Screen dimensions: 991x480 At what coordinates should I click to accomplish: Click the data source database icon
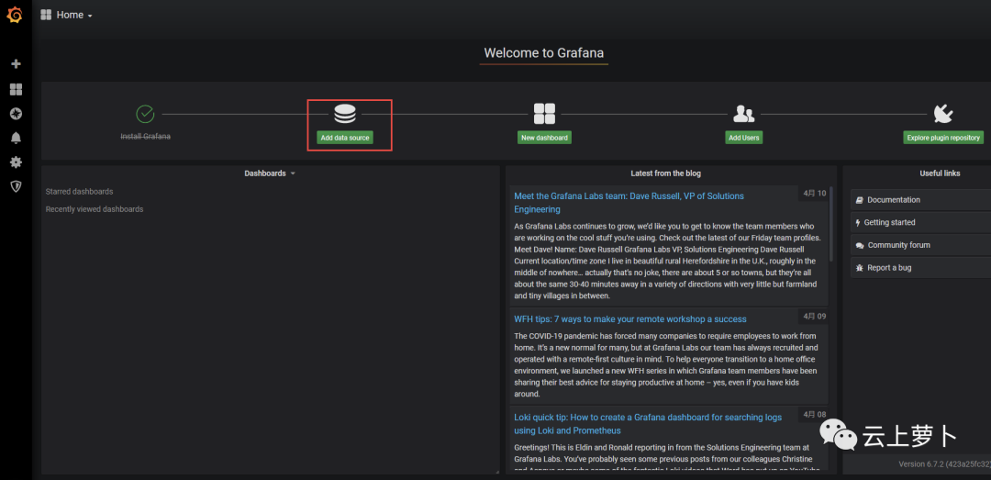point(345,114)
